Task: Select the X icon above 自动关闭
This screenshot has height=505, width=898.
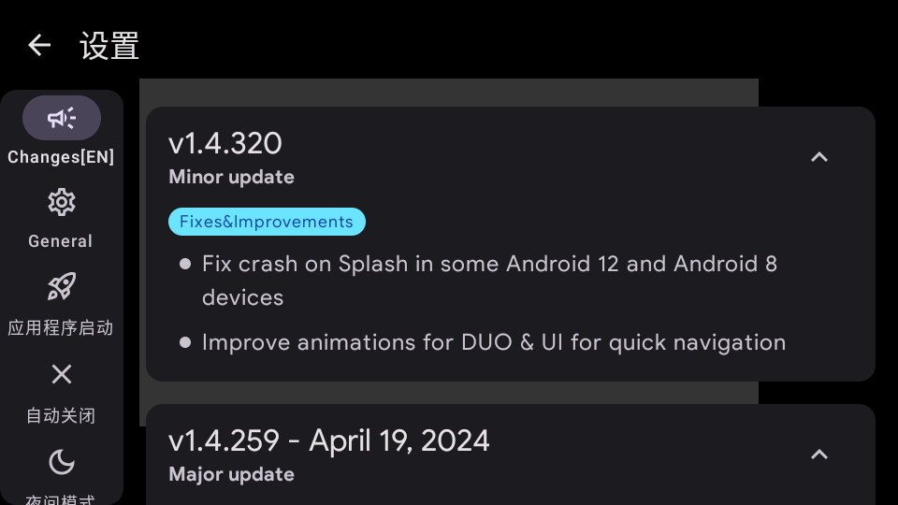Action: click(62, 374)
